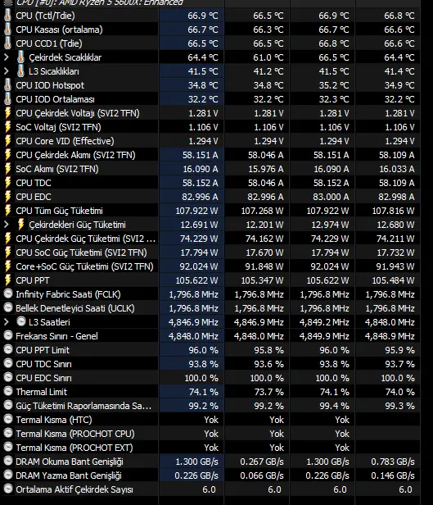This screenshot has width=433, height=505.
Task: Select the Termal Kısma (PROCHOT CPU) label
Action: tap(75, 434)
